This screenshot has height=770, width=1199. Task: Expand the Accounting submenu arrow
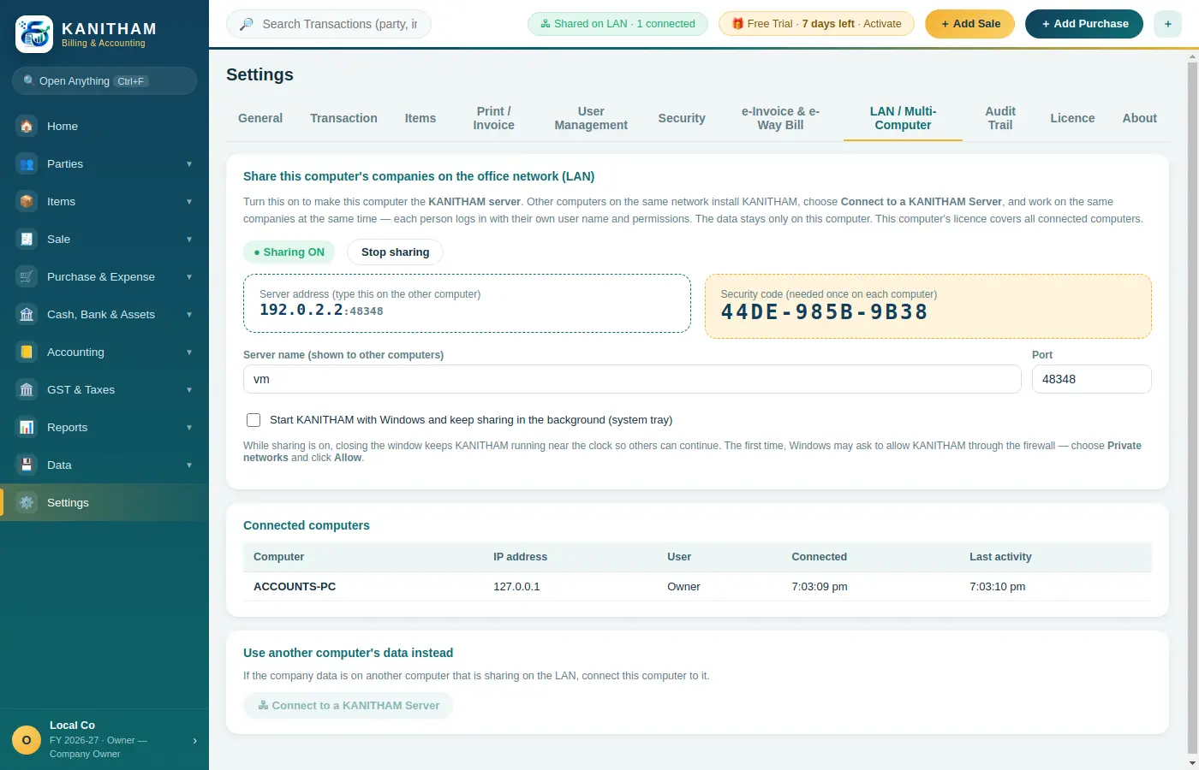[189, 352]
